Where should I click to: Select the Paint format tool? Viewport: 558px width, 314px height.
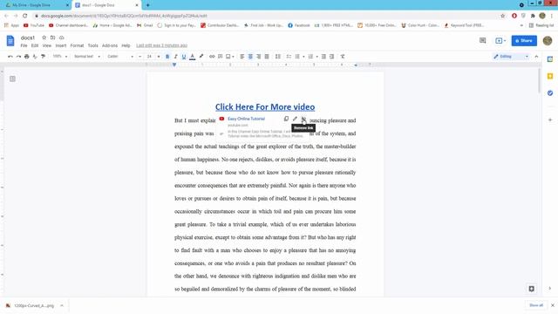click(43, 57)
